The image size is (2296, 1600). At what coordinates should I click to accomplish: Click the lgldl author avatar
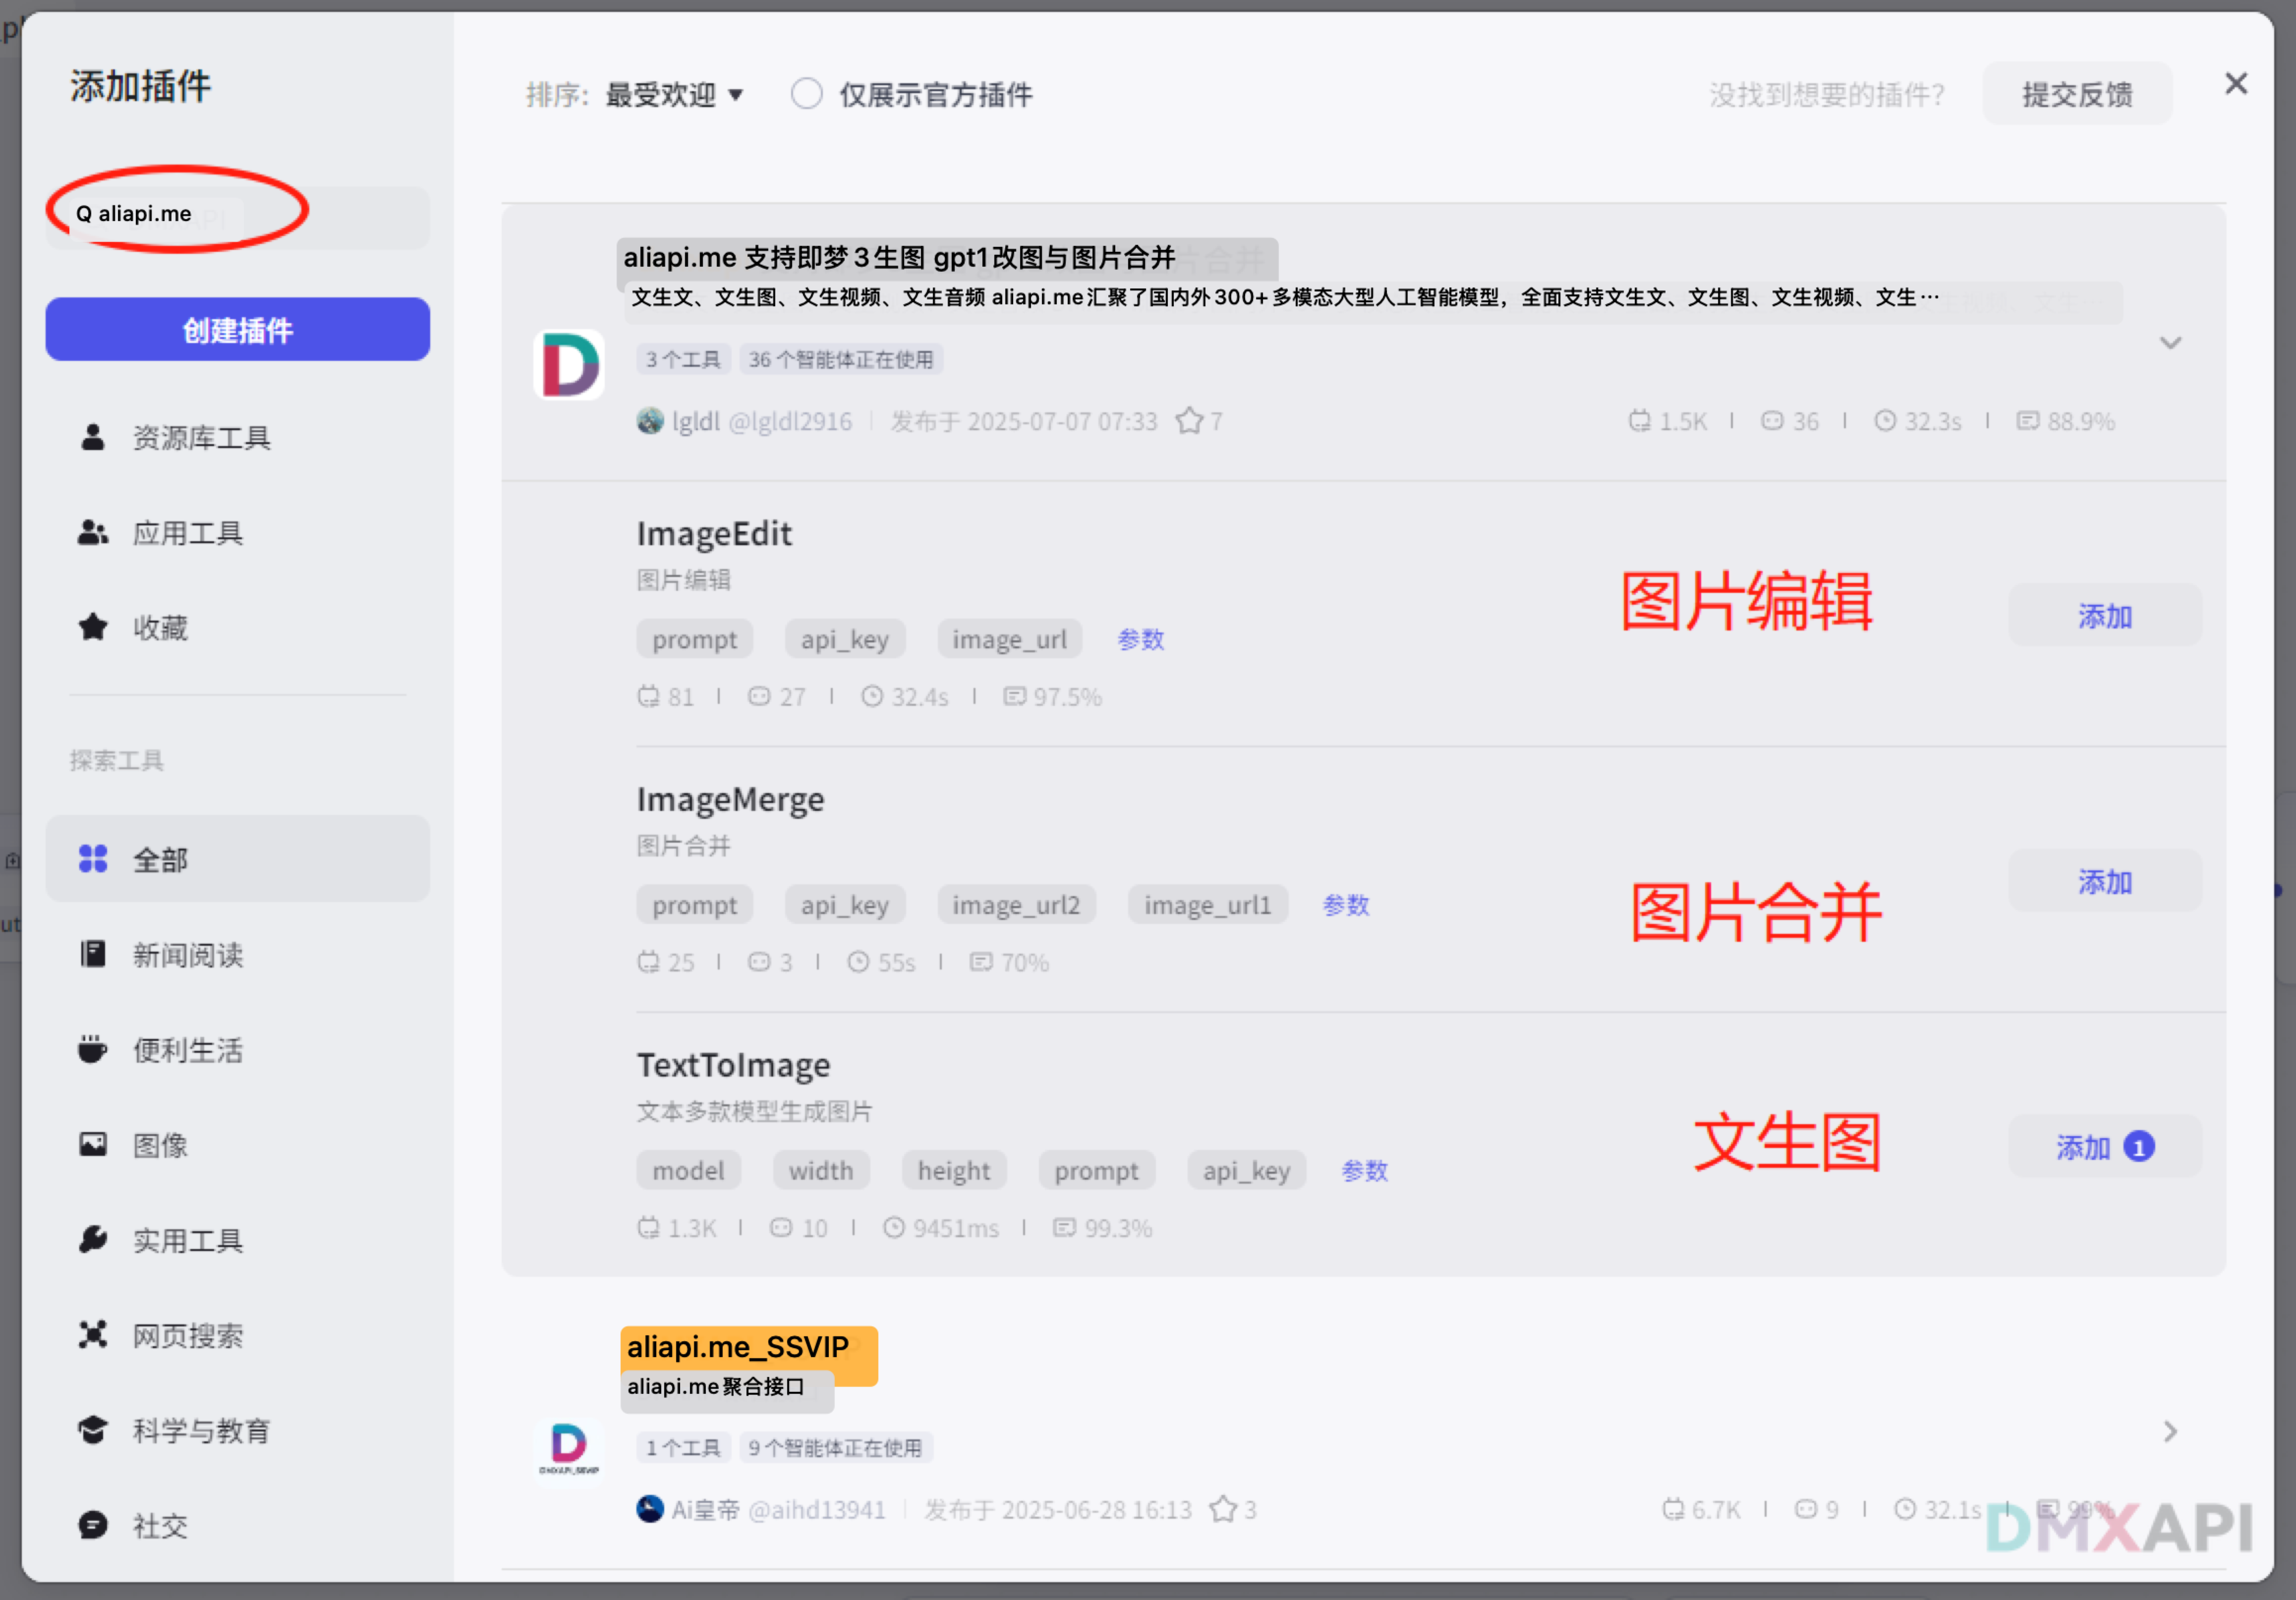pyautogui.click(x=650, y=421)
